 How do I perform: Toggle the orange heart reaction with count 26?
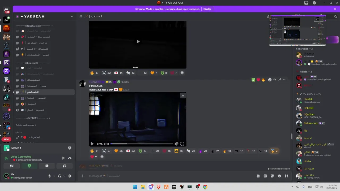[118, 151]
